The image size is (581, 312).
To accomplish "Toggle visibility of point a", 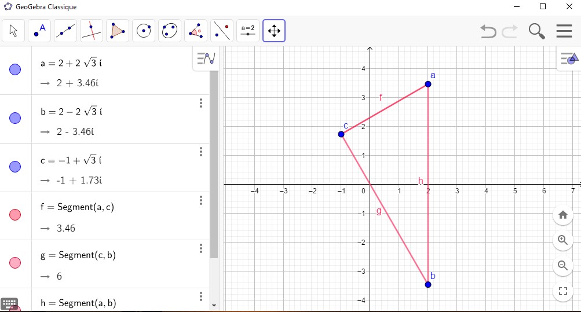I will (x=15, y=69).
